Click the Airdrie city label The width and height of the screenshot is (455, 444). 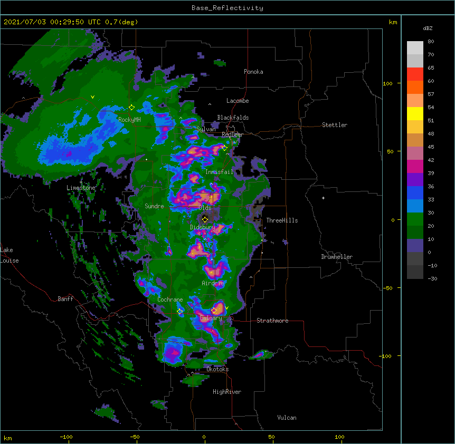pos(213,283)
